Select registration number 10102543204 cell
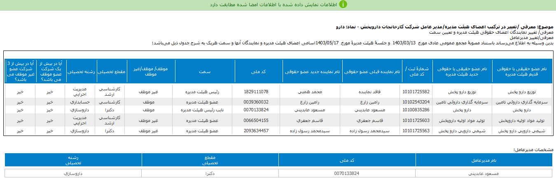Screen dimensions: 556x184 point(417,102)
